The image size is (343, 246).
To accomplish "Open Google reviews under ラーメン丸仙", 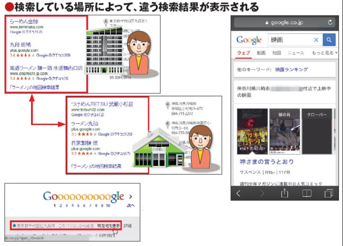I will click(115, 134).
